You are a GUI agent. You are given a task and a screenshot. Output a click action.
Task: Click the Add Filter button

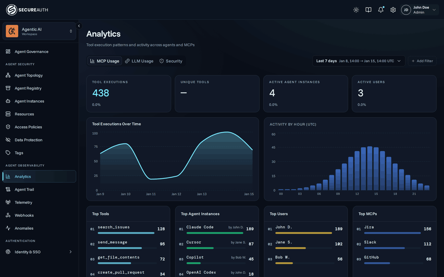422,61
